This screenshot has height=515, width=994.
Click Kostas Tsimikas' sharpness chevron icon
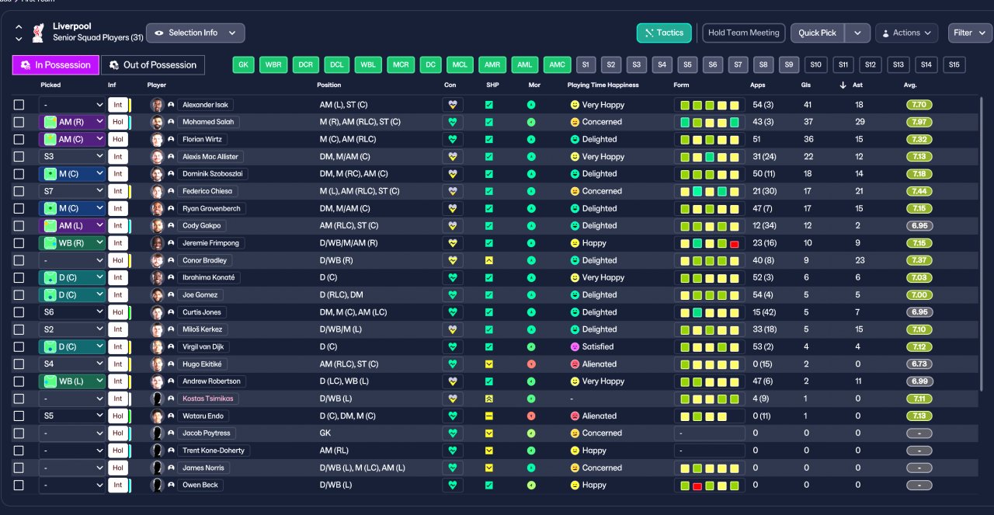point(489,398)
